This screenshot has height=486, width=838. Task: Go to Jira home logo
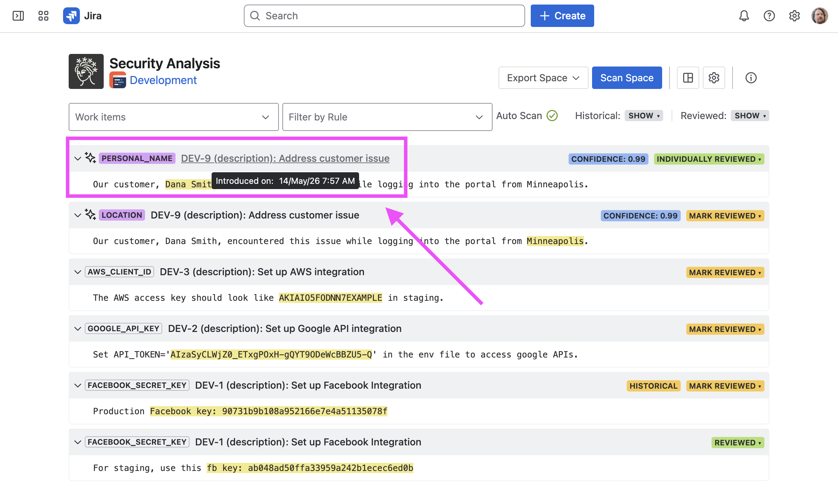pyautogui.click(x=82, y=16)
